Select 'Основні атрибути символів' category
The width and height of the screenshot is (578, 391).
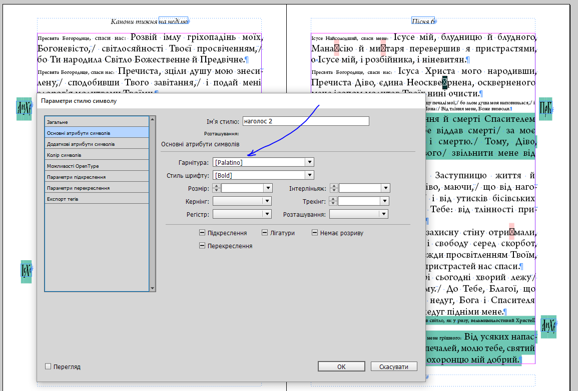97,133
